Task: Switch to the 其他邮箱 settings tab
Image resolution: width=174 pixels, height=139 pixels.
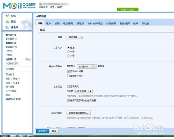Action: click(x=111, y=24)
